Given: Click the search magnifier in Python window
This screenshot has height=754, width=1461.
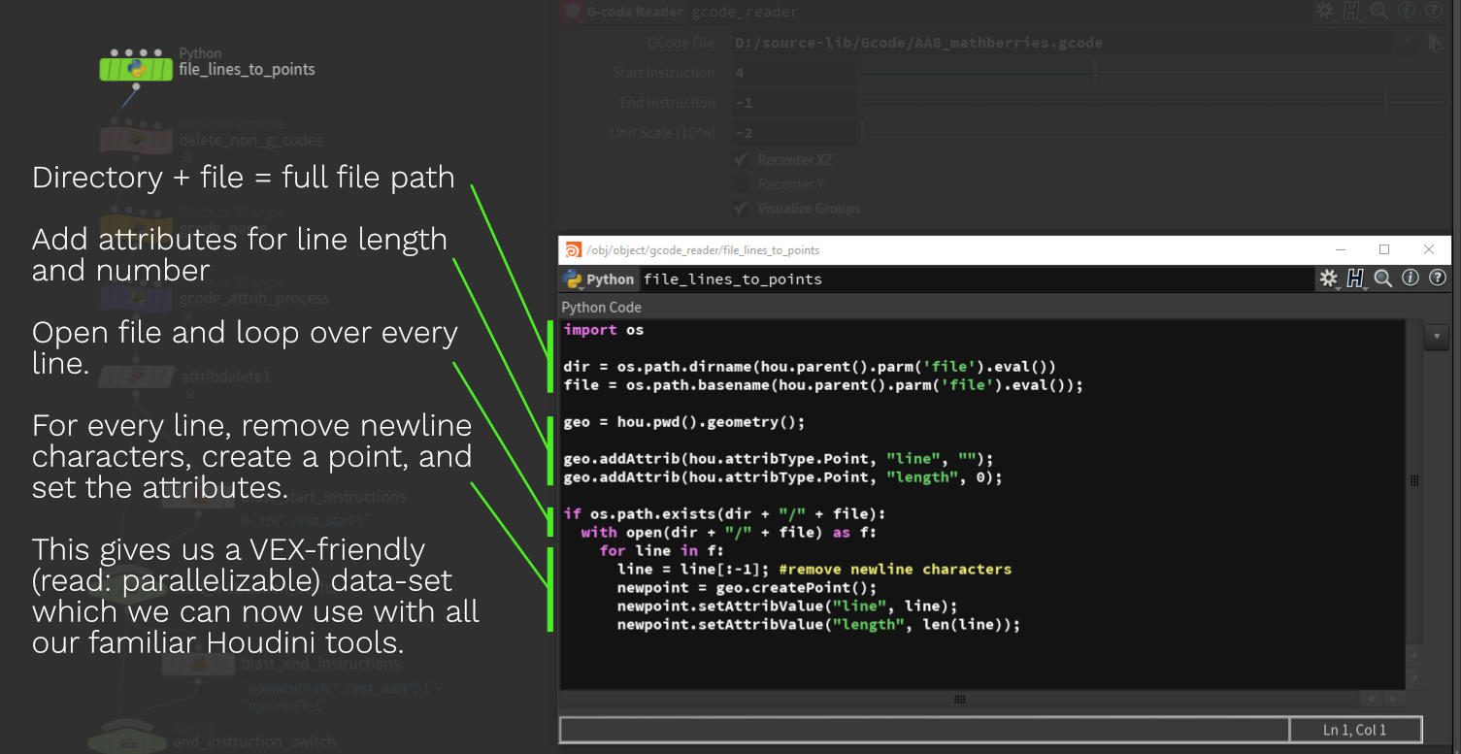Looking at the screenshot, I should click(x=1383, y=279).
